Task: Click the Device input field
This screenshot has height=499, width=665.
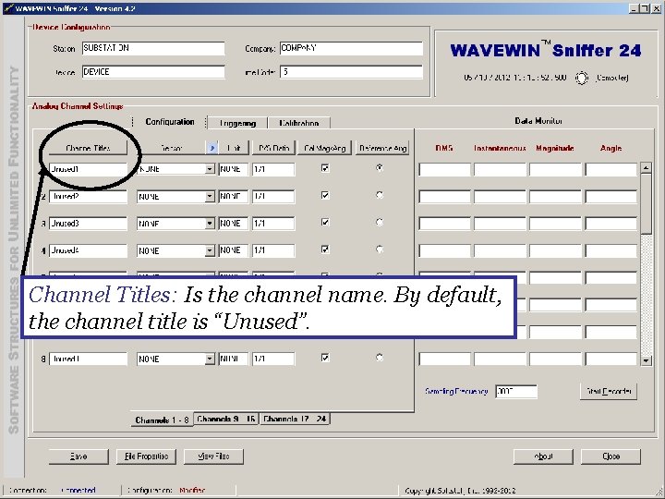Action: 153,72
